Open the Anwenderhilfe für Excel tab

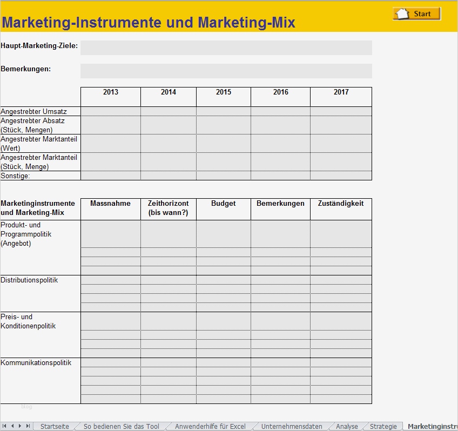click(209, 426)
